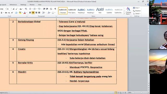Apply superscript formatting
The width and height of the screenshot is (167, 94).
click(x=12, y=13)
